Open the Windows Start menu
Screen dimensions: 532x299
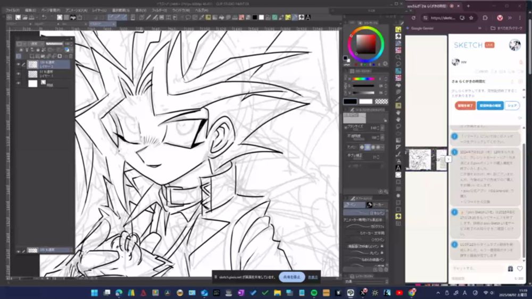pyautogui.click(x=95, y=293)
